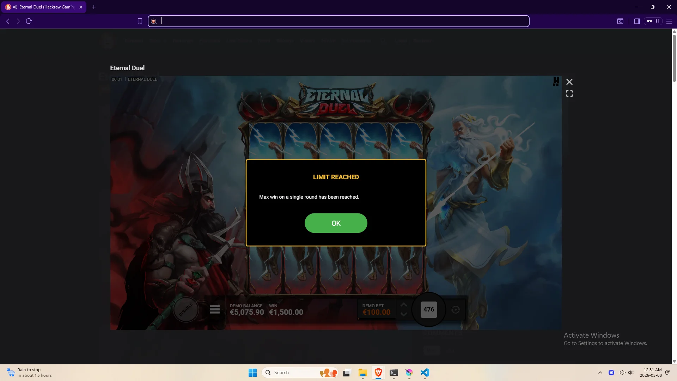Open the volume control in tray

(x=631, y=373)
